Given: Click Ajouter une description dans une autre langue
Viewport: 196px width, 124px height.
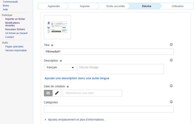Looking at the screenshot, I should click(x=77, y=78).
